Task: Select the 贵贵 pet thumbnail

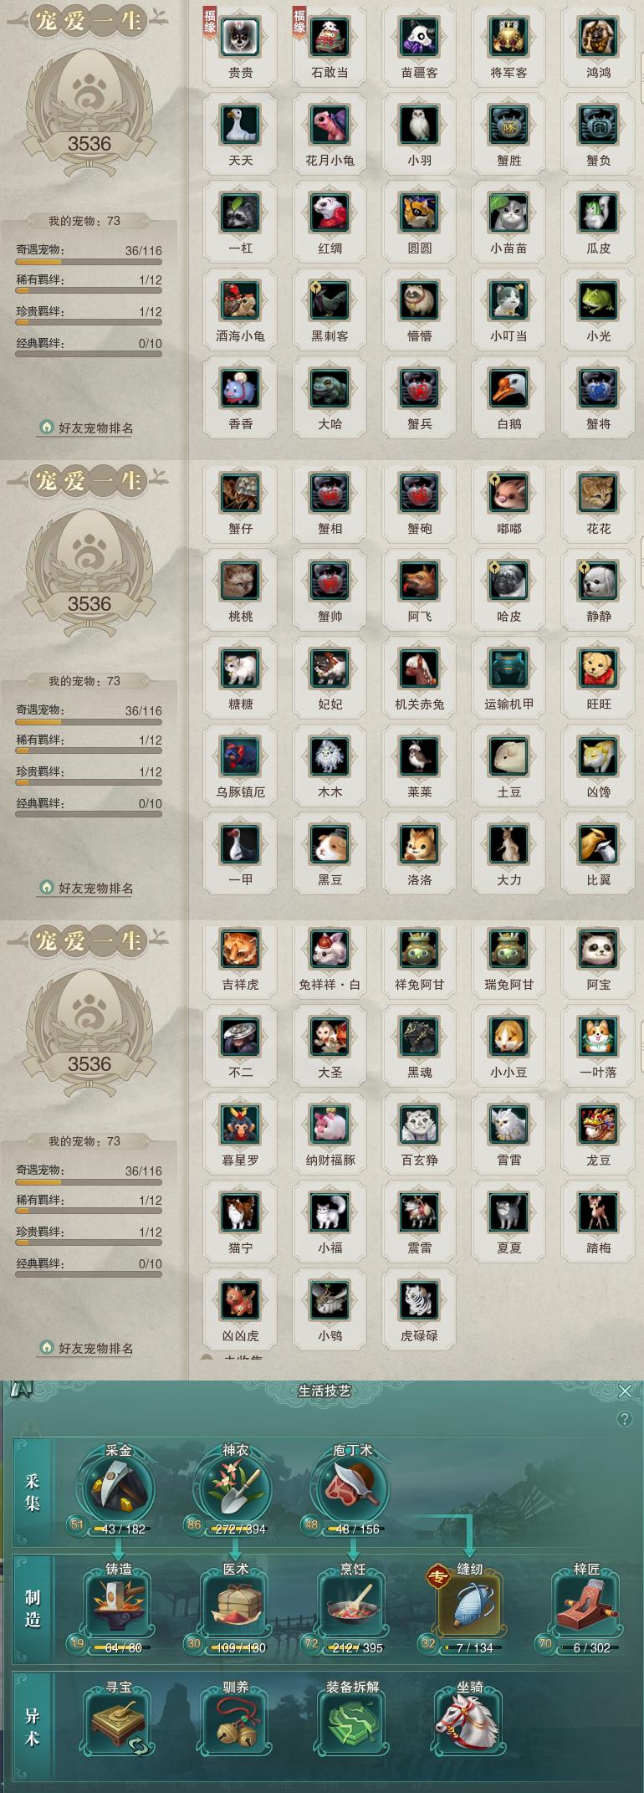Action: [241, 38]
